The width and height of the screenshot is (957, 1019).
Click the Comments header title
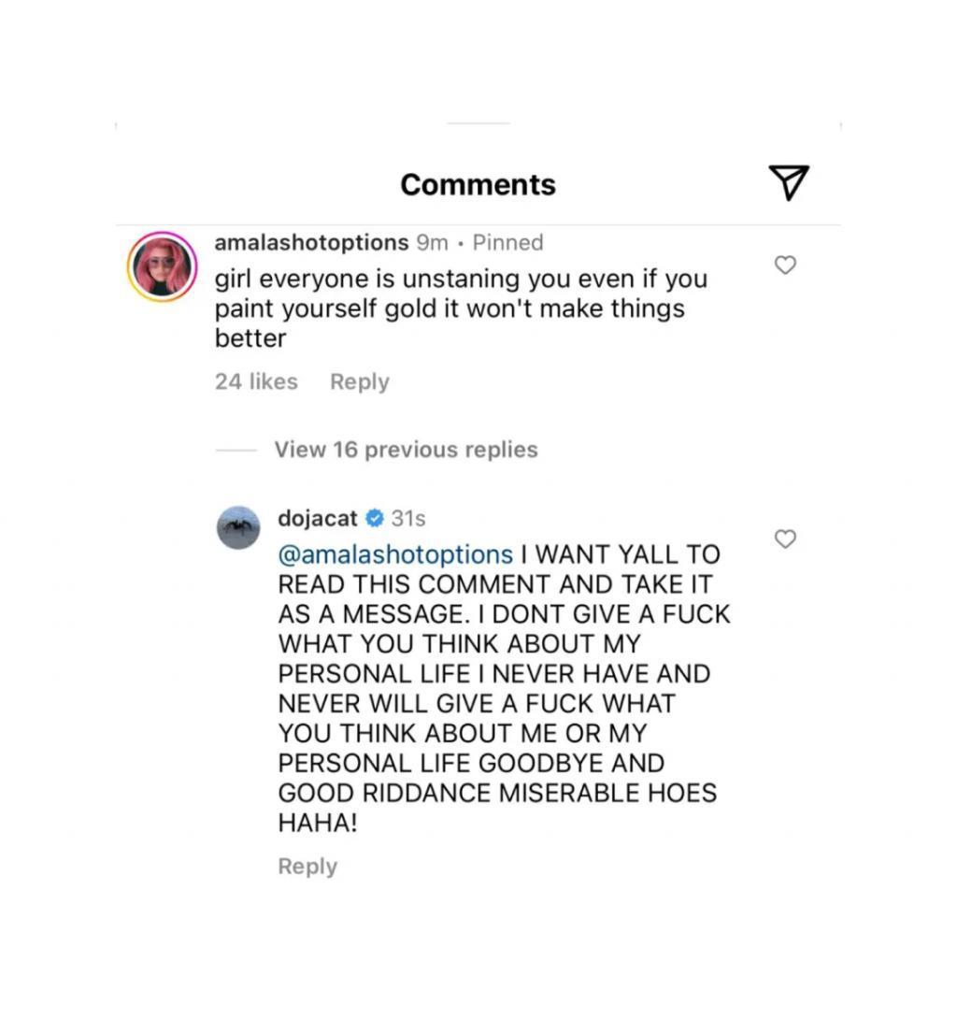tap(478, 184)
